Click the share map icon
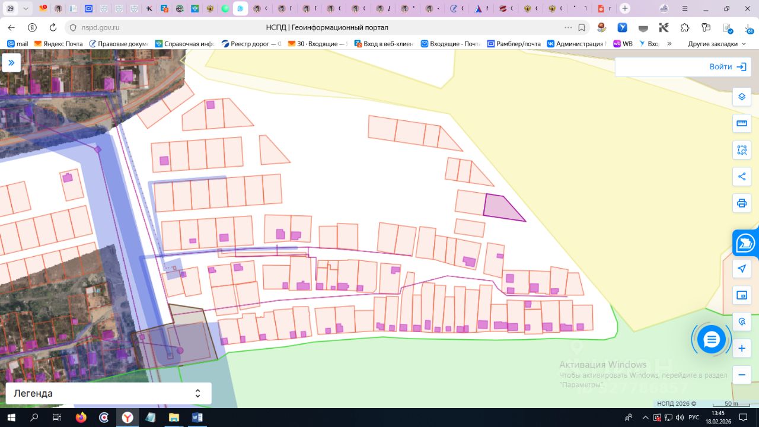This screenshot has width=759, height=427. point(741,176)
